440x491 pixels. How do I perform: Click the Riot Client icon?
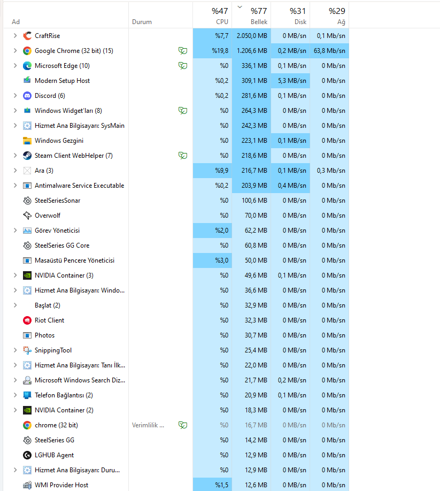click(x=27, y=320)
